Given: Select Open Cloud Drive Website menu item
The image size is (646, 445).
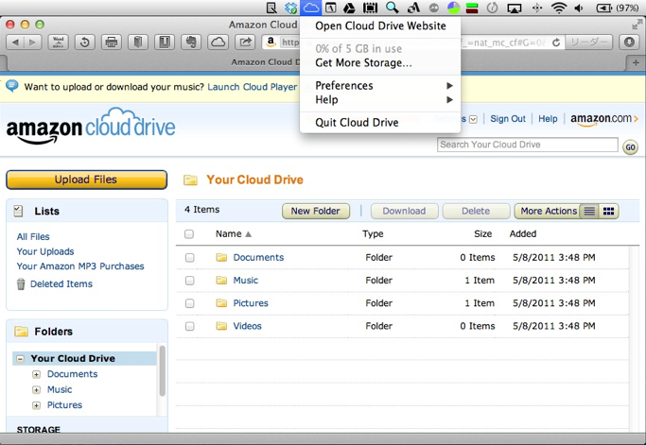Looking at the screenshot, I should (x=380, y=26).
